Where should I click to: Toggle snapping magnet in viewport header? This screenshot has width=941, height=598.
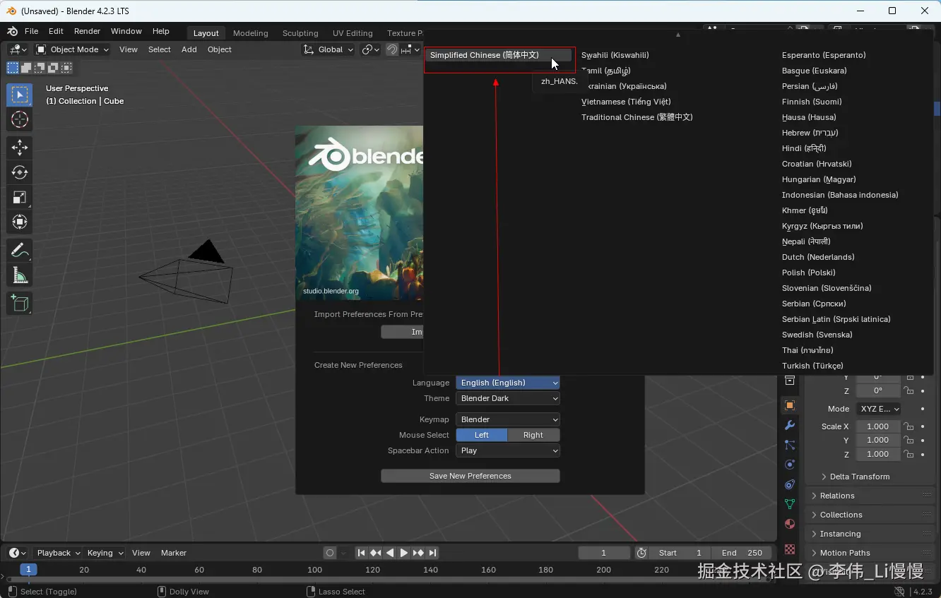pyautogui.click(x=392, y=49)
